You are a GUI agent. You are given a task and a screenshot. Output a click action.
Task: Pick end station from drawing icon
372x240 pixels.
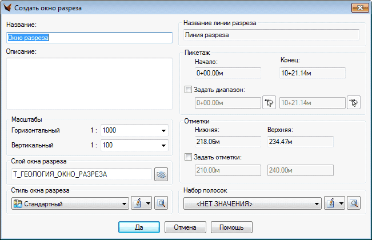click(x=354, y=103)
